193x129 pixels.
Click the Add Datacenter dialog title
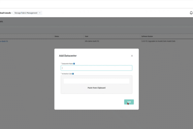click(x=68, y=56)
